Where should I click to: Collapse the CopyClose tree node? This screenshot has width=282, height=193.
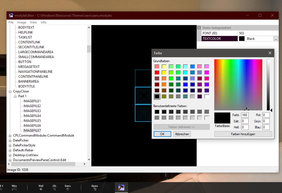(x=10, y=92)
